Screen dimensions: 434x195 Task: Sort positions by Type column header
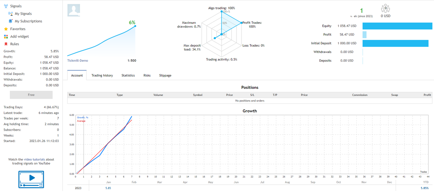(120, 95)
